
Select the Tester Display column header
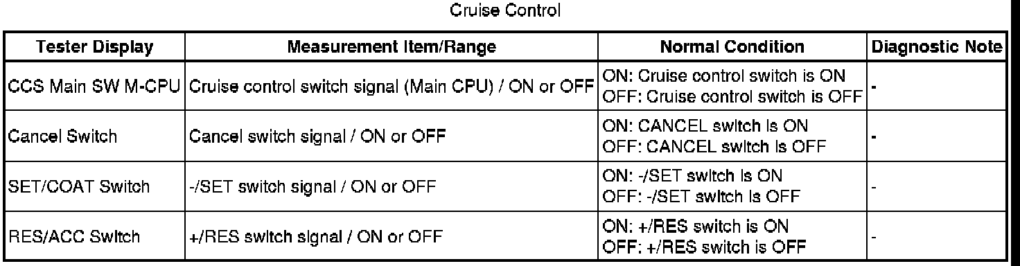point(94,48)
